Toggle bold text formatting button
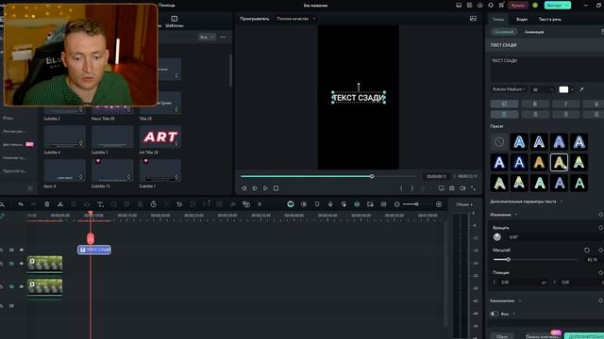Image resolution: width=604 pixels, height=339 pixels. 535,104
